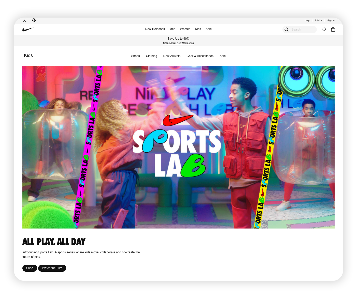Open the Join Us link
The height and width of the screenshot is (292, 357).
click(318, 20)
